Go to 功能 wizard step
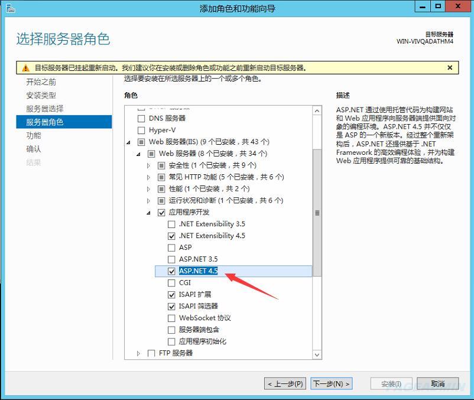This screenshot has width=474, height=400. [34, 136]
